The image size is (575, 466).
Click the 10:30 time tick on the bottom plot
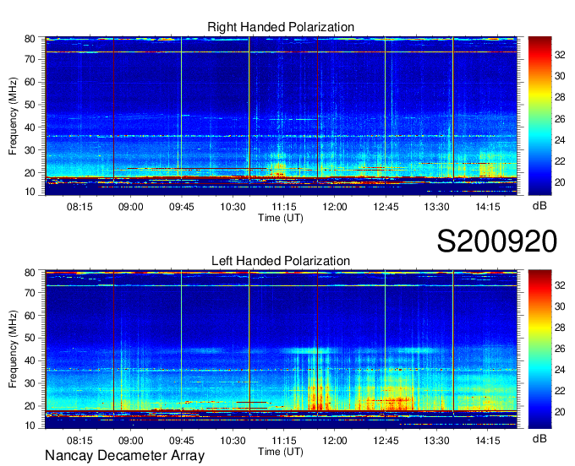(233, 441)
